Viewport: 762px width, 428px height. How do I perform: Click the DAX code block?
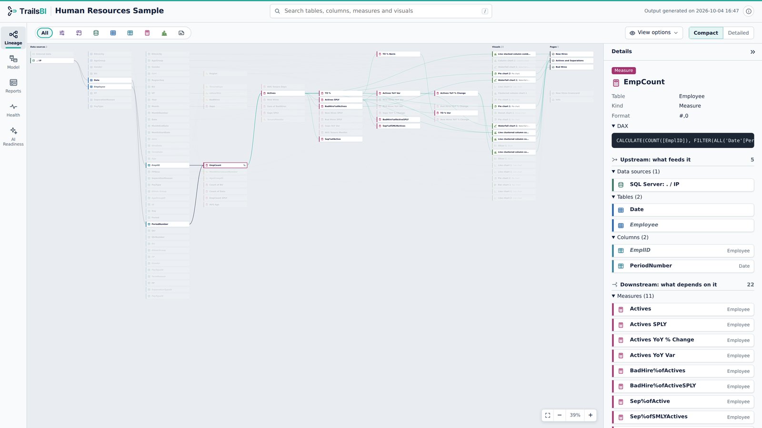tap(683, 141)
